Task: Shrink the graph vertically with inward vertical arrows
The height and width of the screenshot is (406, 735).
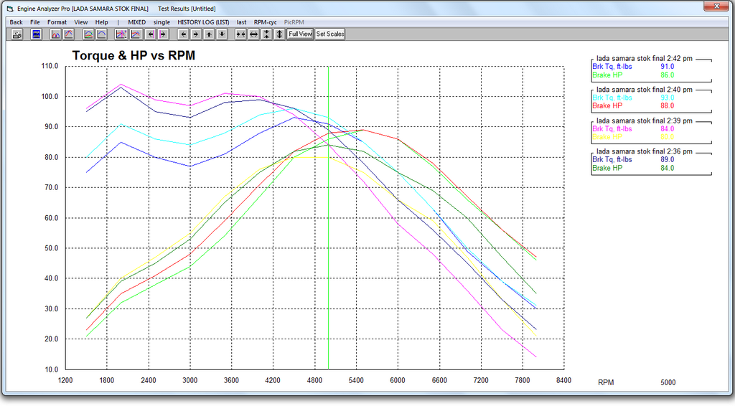Action: click(x=266, y=34)
